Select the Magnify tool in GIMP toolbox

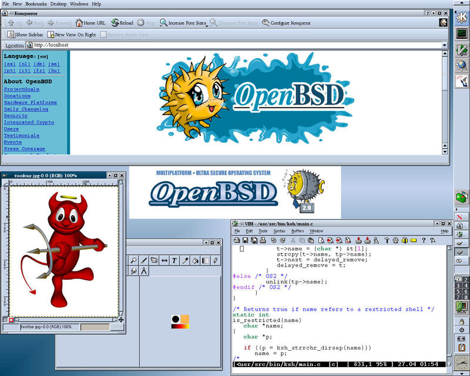tap(133, 260)
